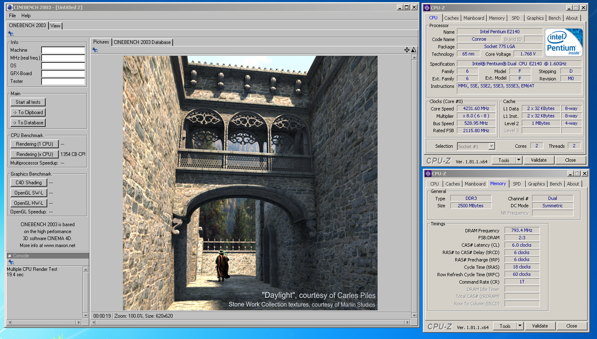Start the OpenGL HW-L test

29,203
